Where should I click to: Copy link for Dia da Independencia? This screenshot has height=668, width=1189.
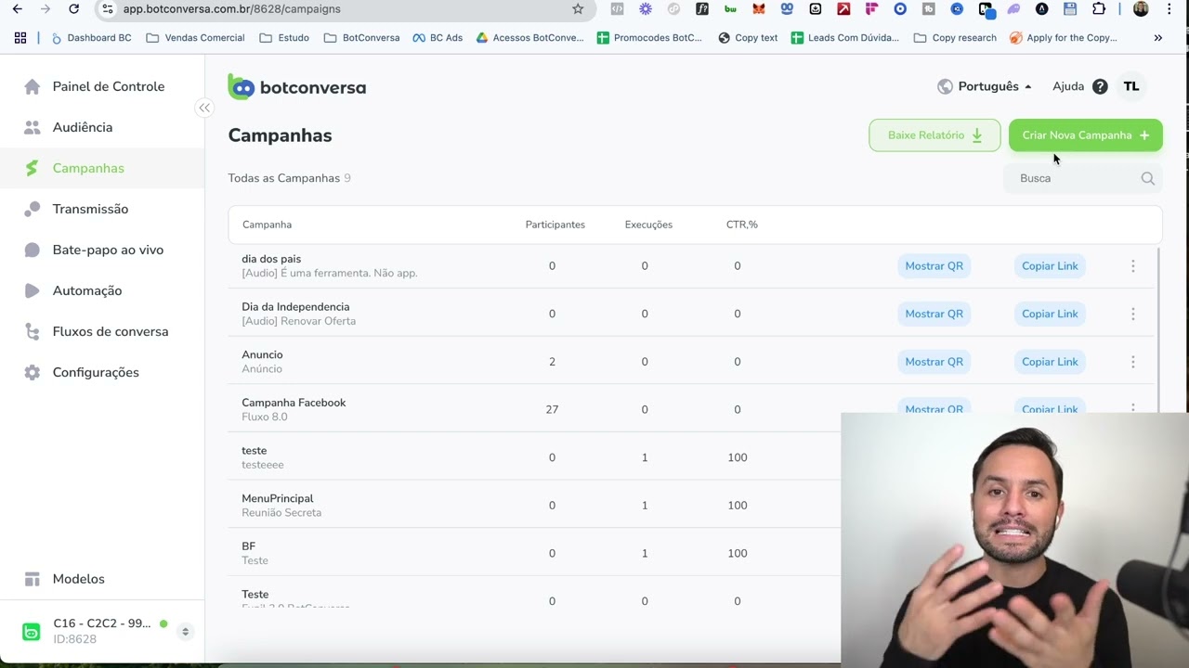click(1050, 314)
